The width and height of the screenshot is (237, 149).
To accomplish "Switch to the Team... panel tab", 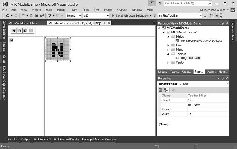I will coord(175,72).
